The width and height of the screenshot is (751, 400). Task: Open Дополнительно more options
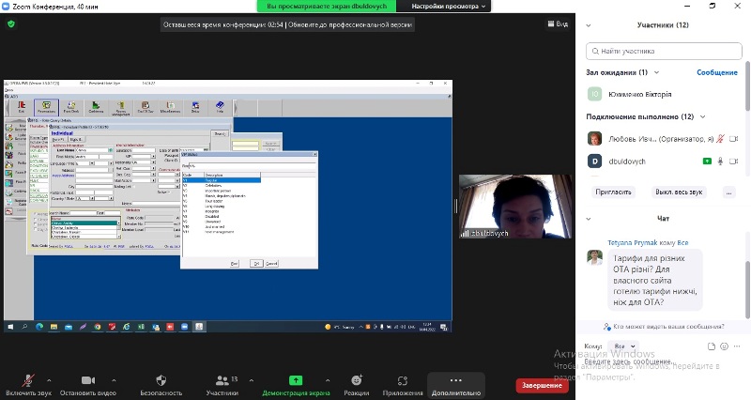pyautogui.click(x=456, y=385)
